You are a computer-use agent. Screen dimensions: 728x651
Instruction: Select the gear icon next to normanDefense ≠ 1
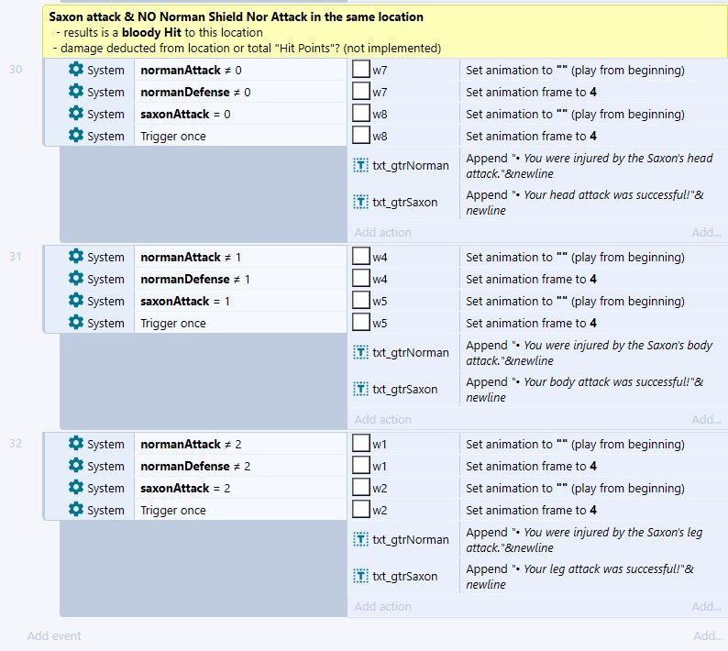click(76, 279)
